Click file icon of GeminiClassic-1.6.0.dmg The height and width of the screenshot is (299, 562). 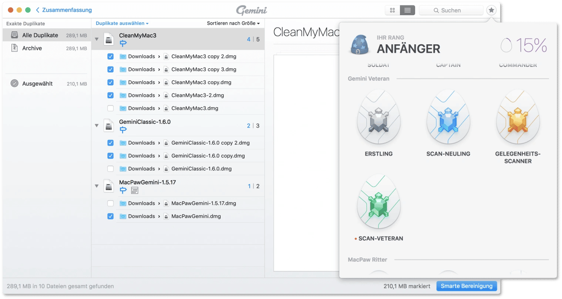[x=166, y=169]
